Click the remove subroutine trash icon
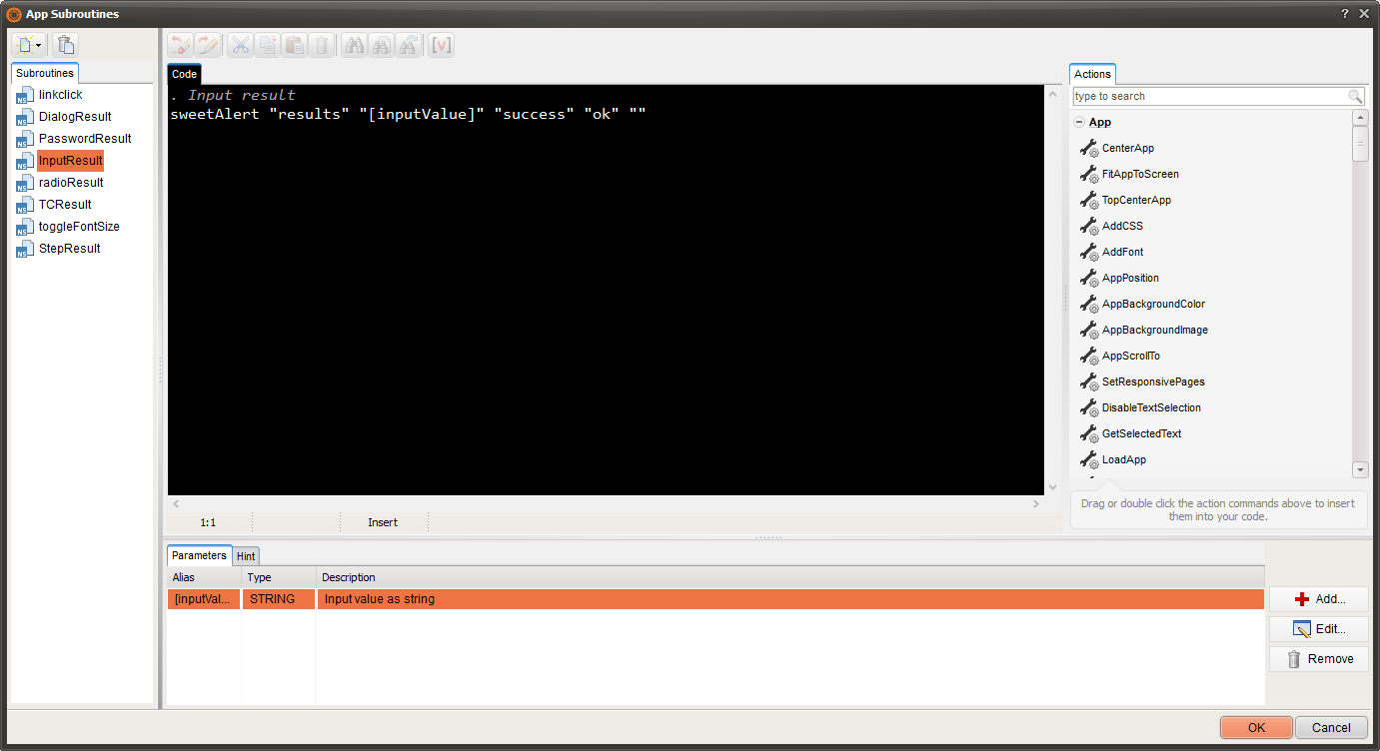The height and width of the screenshot is (751, 1380). (65, 45)
